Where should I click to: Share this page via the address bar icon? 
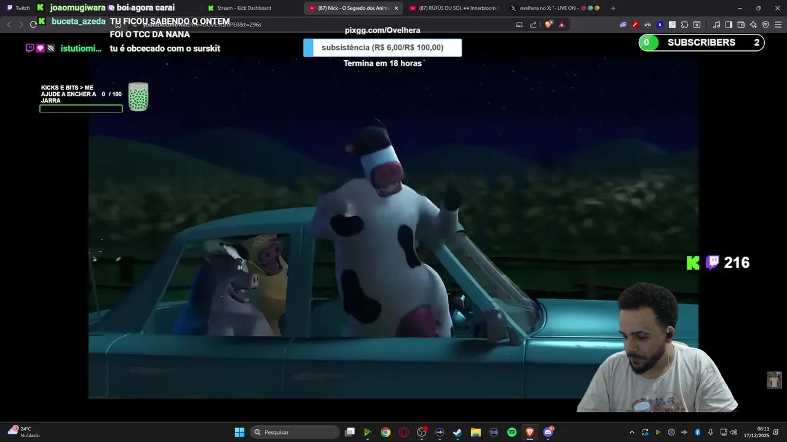pos(533,25)
